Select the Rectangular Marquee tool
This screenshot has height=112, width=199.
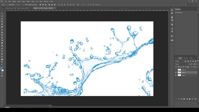(x=2, y=14)
